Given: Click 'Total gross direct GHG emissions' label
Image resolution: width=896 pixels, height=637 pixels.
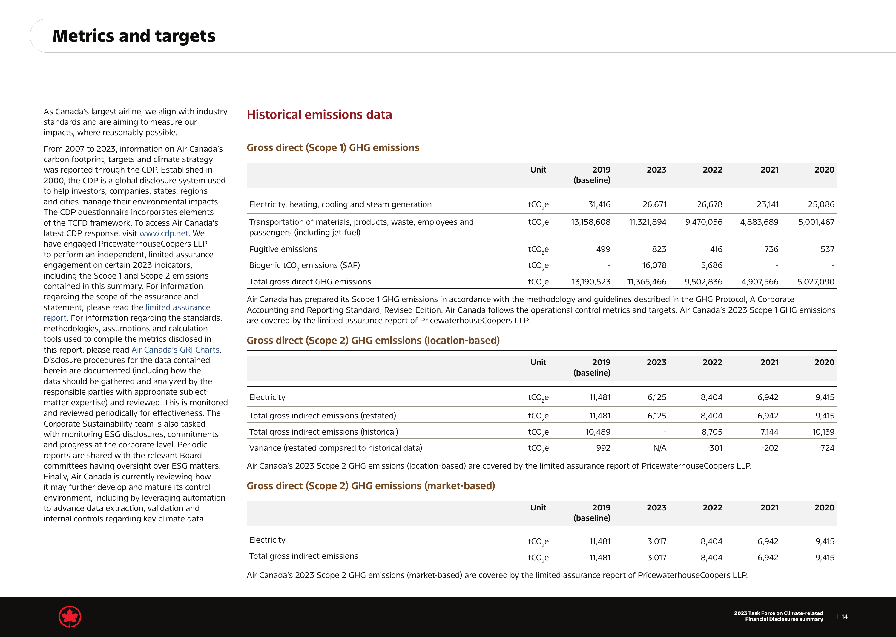Looking at the screenshot, I should pos(310,281).
